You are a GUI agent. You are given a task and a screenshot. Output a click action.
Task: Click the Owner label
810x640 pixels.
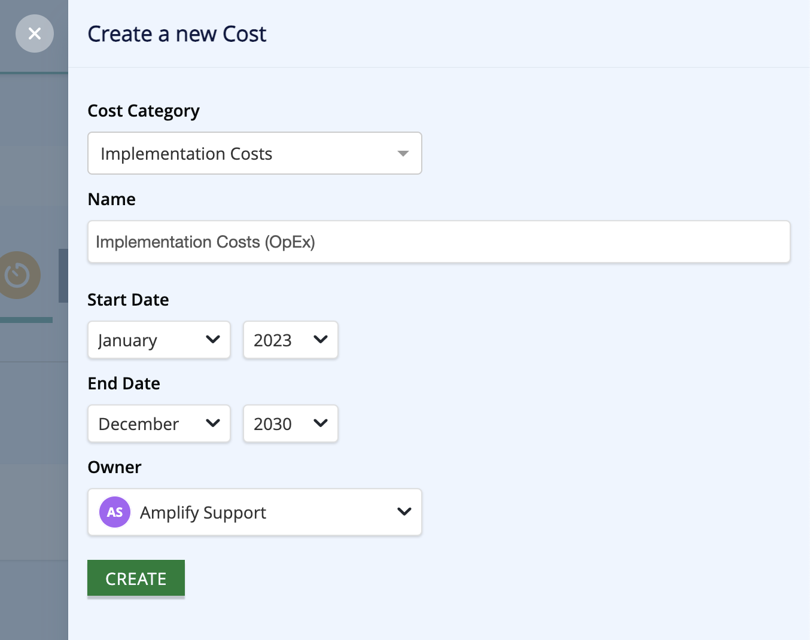pyautogui.click(x=114, y=467)
